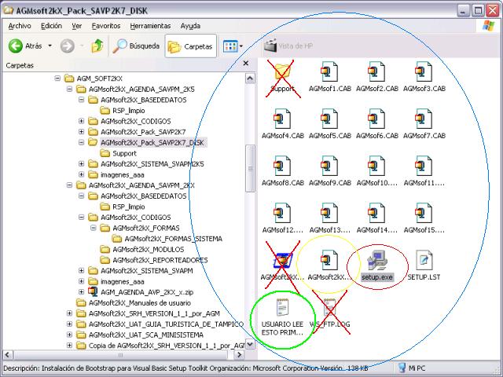503x377 pixels.
Task: Expand AGMsoft2kX_UAT_GUIA_TURISTICA_DE_TAMPICO node
Action: (69, 324)
